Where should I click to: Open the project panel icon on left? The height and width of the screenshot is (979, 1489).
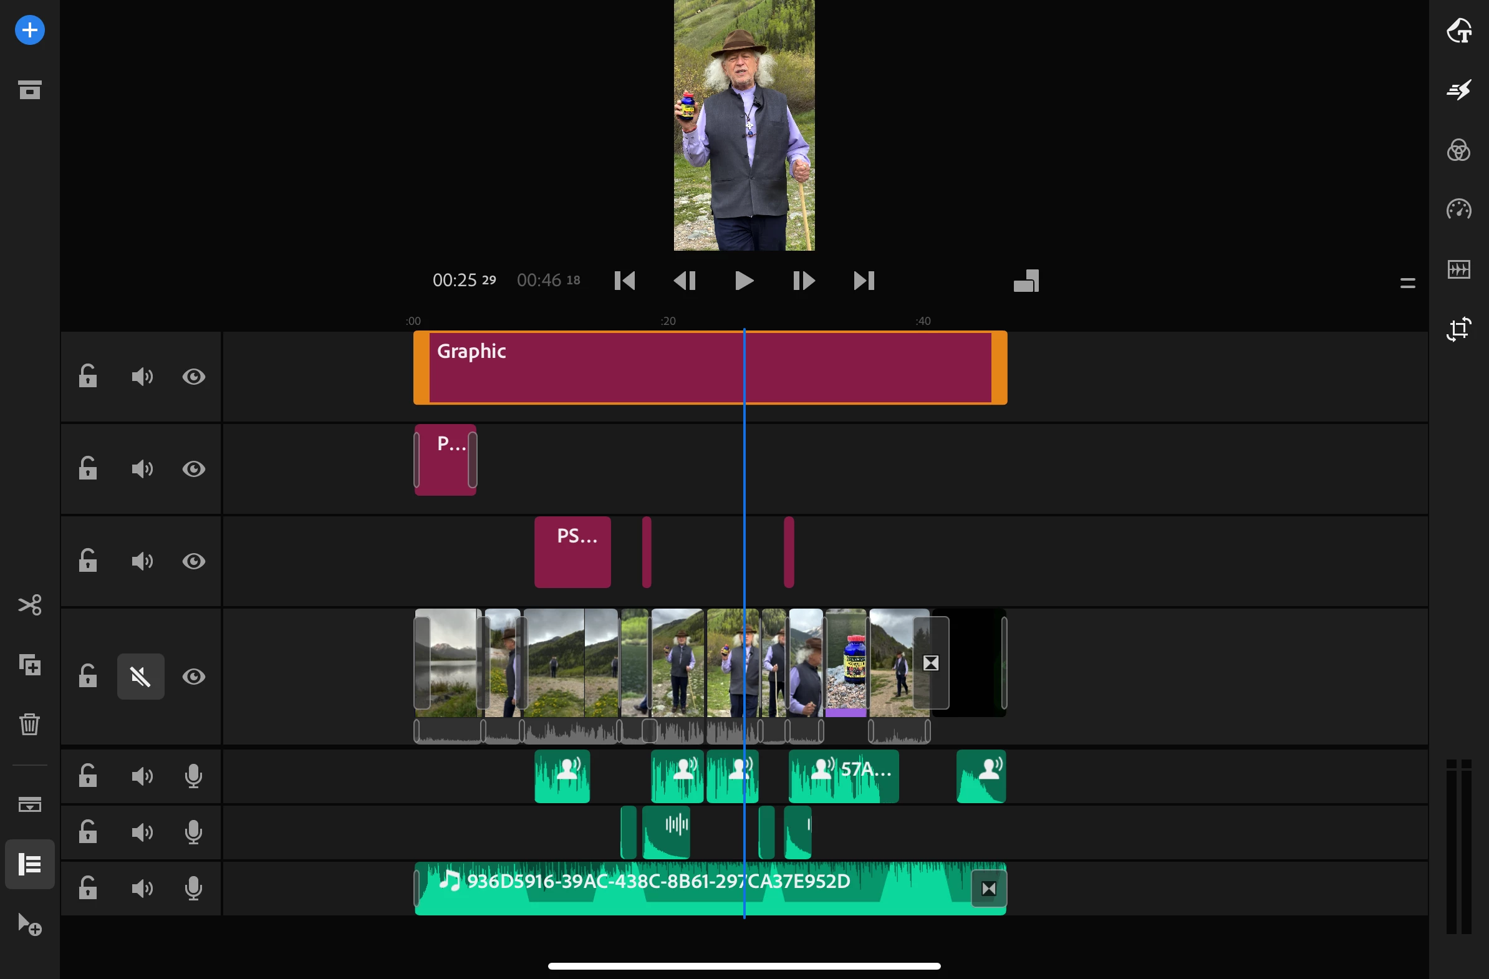point(29,90)
